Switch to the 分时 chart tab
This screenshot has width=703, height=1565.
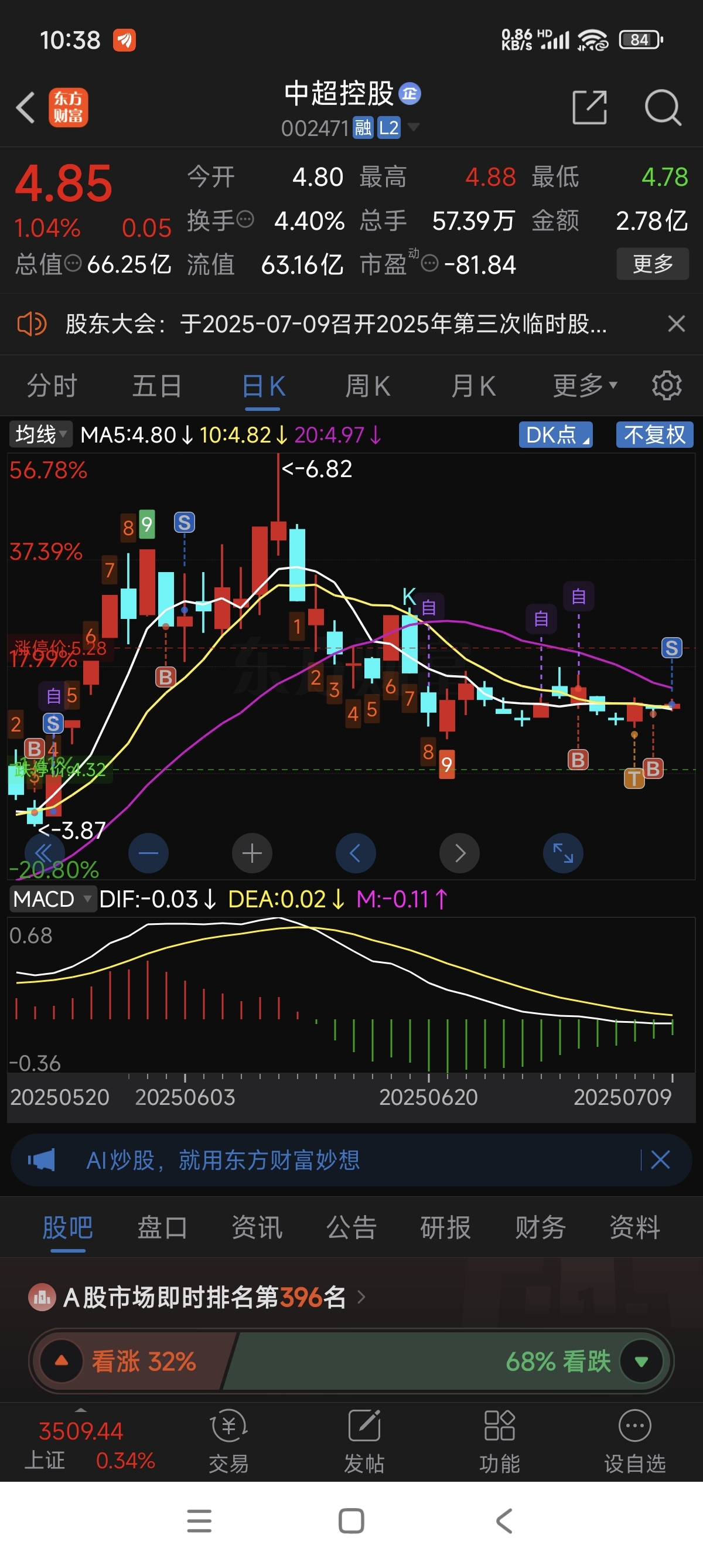[x=52, y=386]
